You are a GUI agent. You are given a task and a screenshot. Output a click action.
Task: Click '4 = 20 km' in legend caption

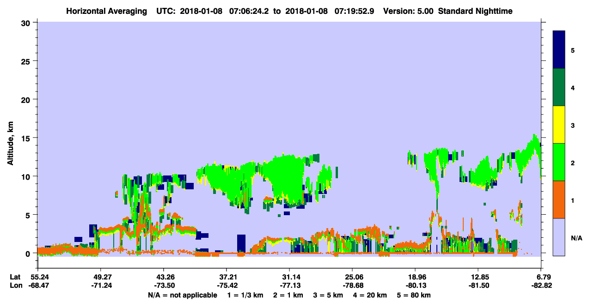(x=369, y=295)
